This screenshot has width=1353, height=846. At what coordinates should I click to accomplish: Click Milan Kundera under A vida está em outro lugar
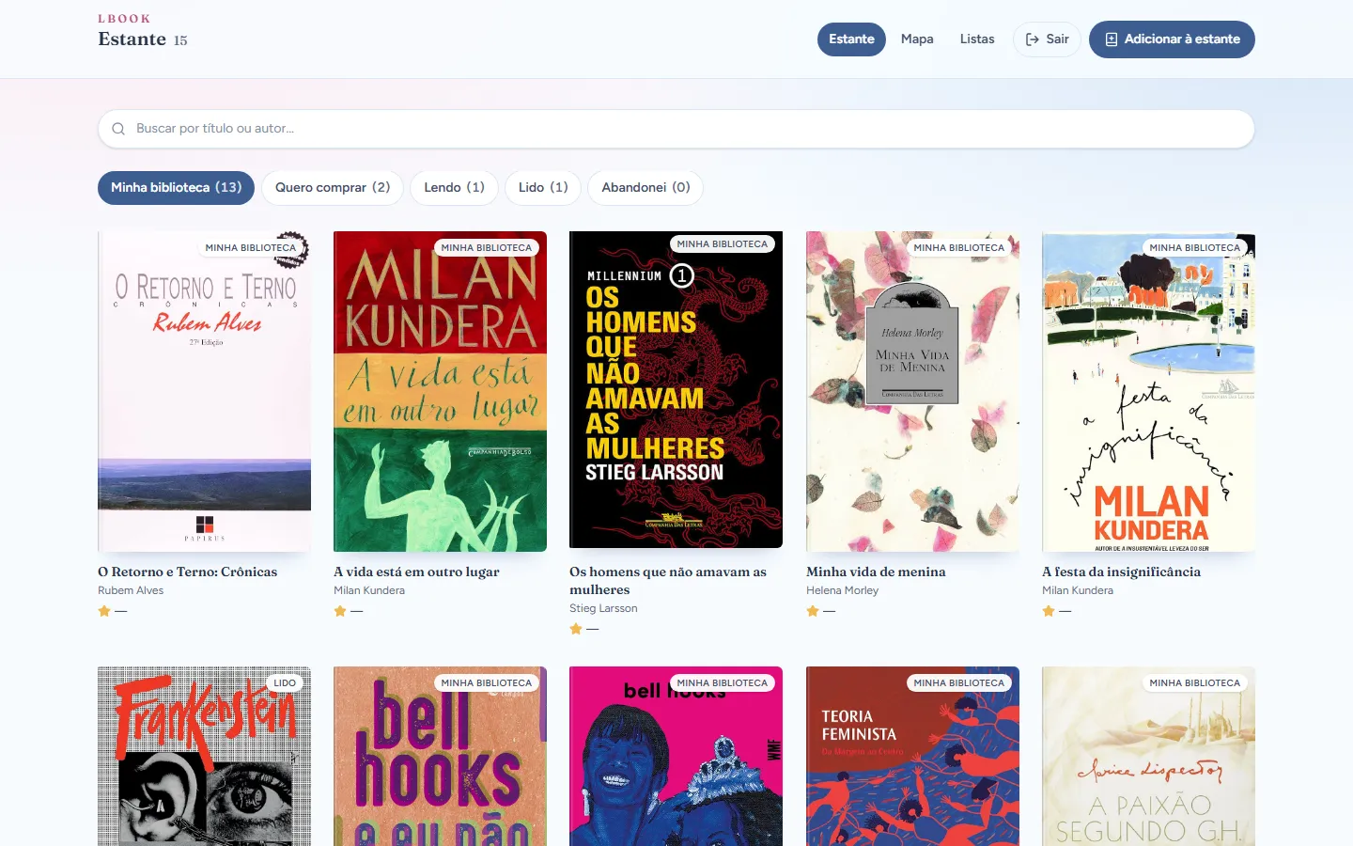pos(369,590)
